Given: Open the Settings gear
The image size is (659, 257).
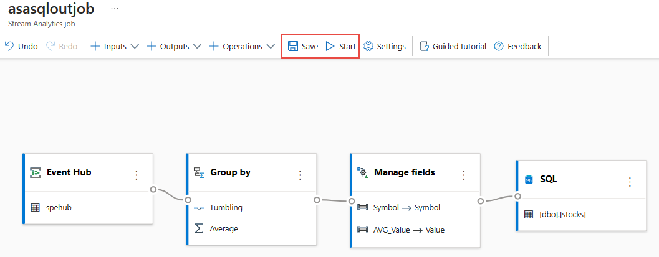Looking at the screenshot, I should click(368, 47).
